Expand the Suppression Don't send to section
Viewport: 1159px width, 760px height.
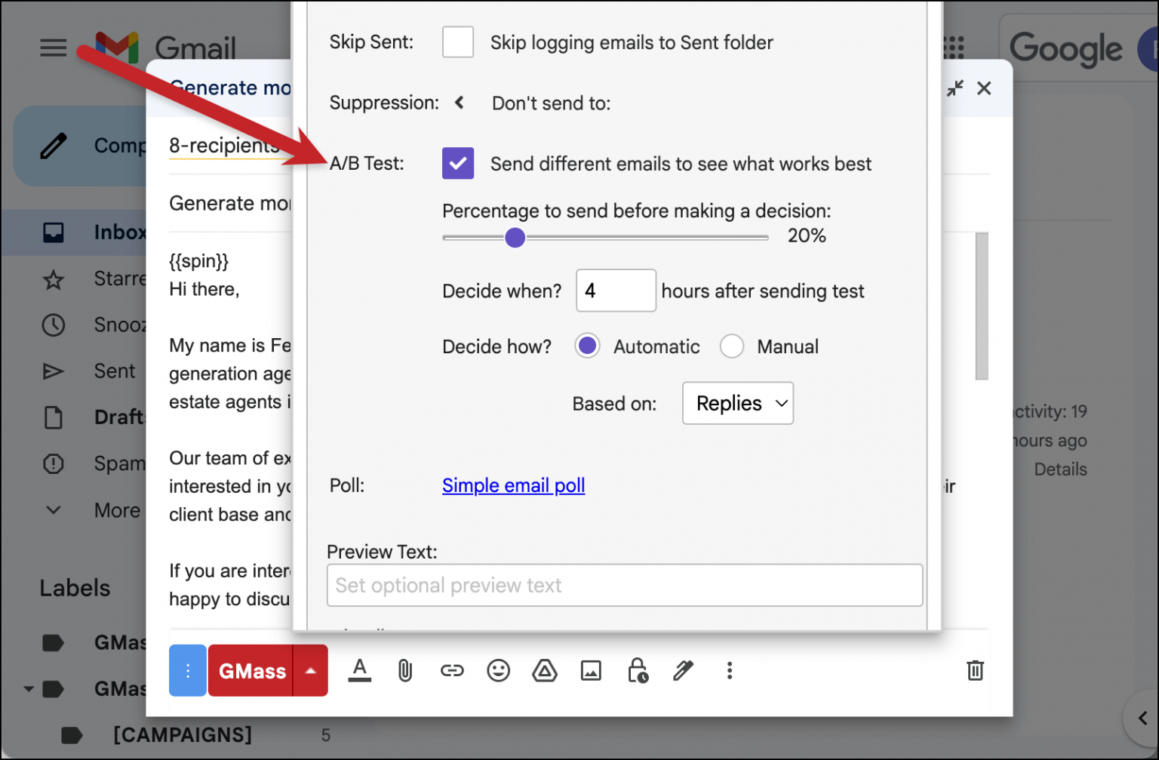pyautogui.click(x=459, y=103)
